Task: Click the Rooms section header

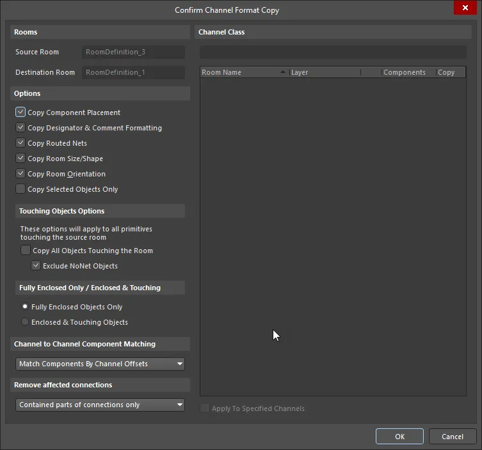Action: 100,32
